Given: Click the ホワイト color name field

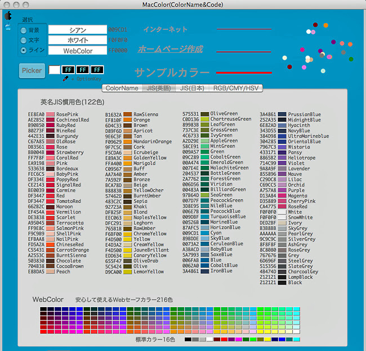Looking at the screenshot, I should [x=78, y=40].
